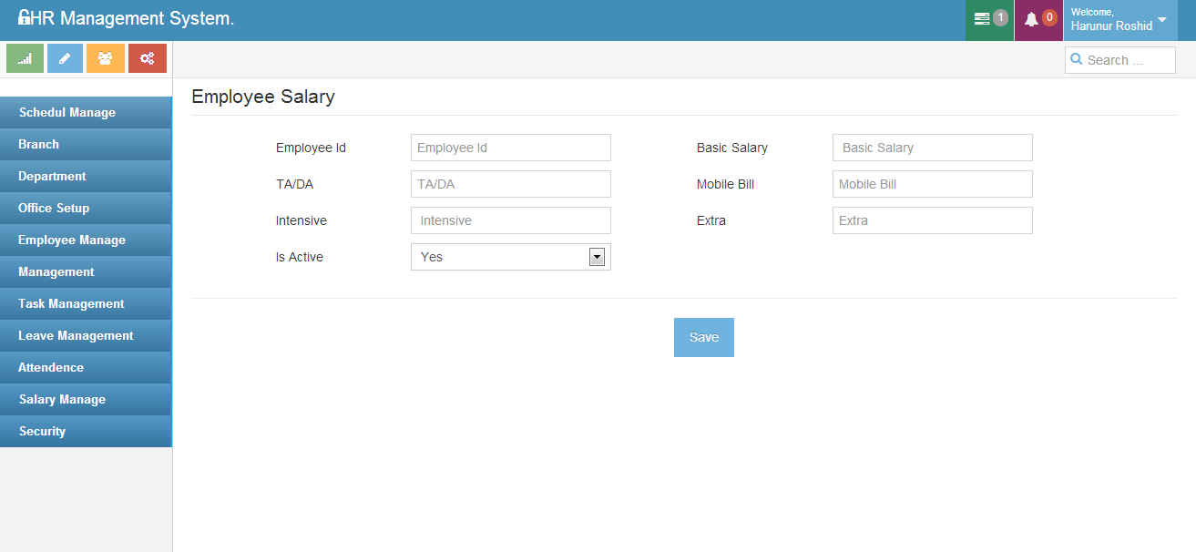This screenshot has width=1196, height=552.
Task: Click the orange users group shortcut icon
Action: 106,58
